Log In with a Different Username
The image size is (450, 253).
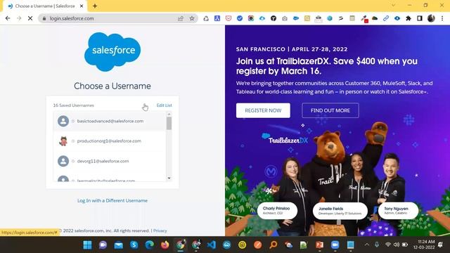112,200
